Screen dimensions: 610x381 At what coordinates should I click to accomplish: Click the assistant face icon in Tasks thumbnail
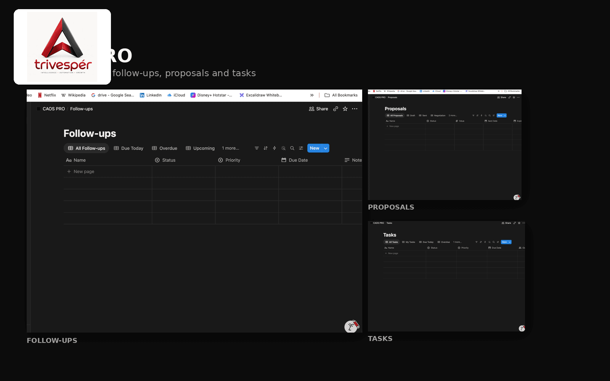click(522, 328)
